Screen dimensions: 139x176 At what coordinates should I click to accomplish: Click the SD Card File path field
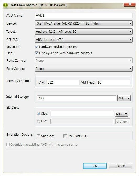[82, 121]
